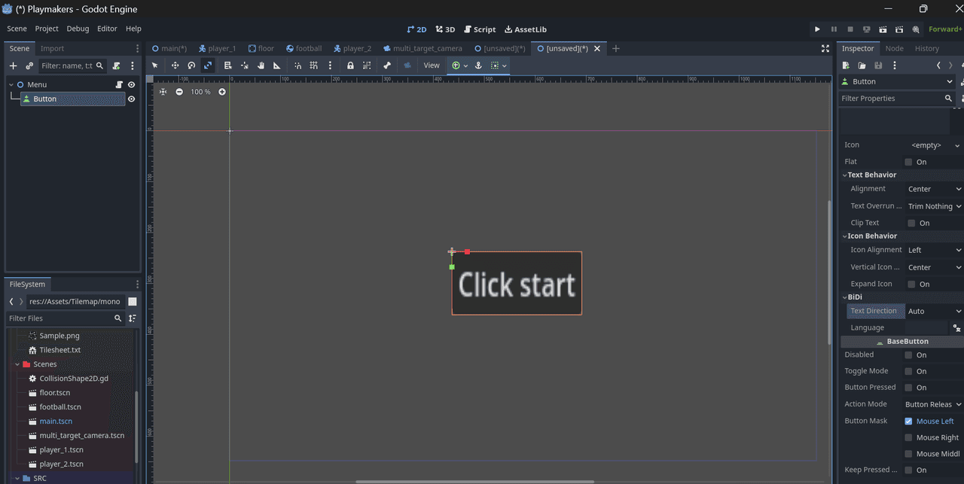Select the Move mode tool
This screenshot has width=964, height=484.
(175, 65)
